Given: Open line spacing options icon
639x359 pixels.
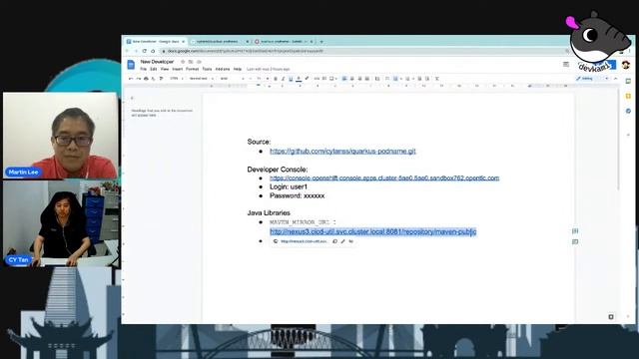Looking at the screenshot, I should point(377,78).
